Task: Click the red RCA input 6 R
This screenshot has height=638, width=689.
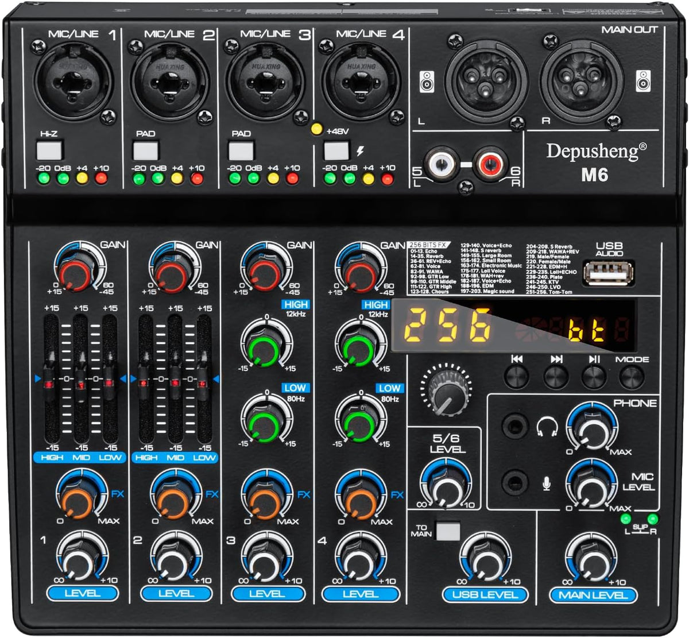Action: coord(491,165)
